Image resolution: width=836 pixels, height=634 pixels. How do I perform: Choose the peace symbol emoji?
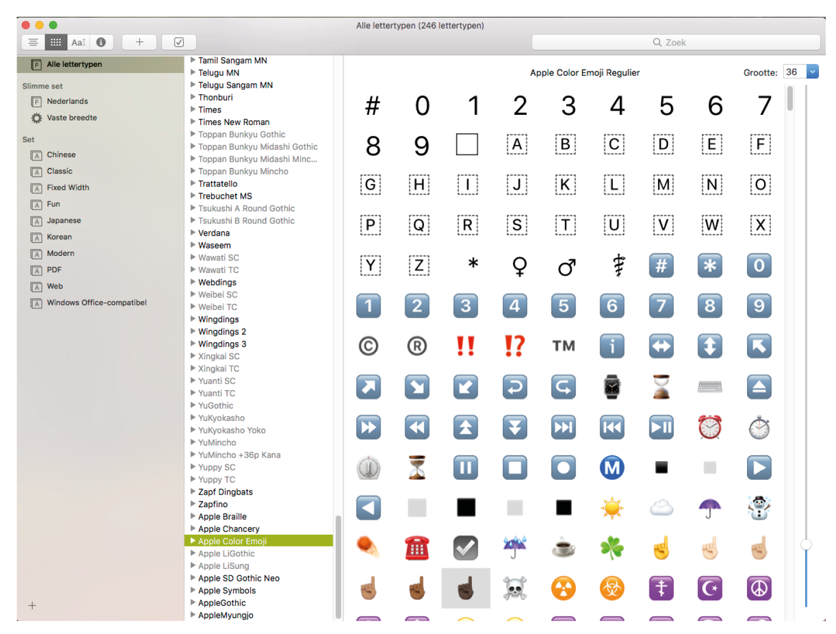point(759,588)
